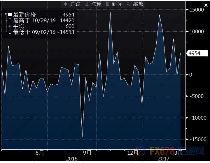Activate the 追踪 crosshair tracking tool
Image resolution: width=210 pixels, height=163 pixels.
click(72, 4)
